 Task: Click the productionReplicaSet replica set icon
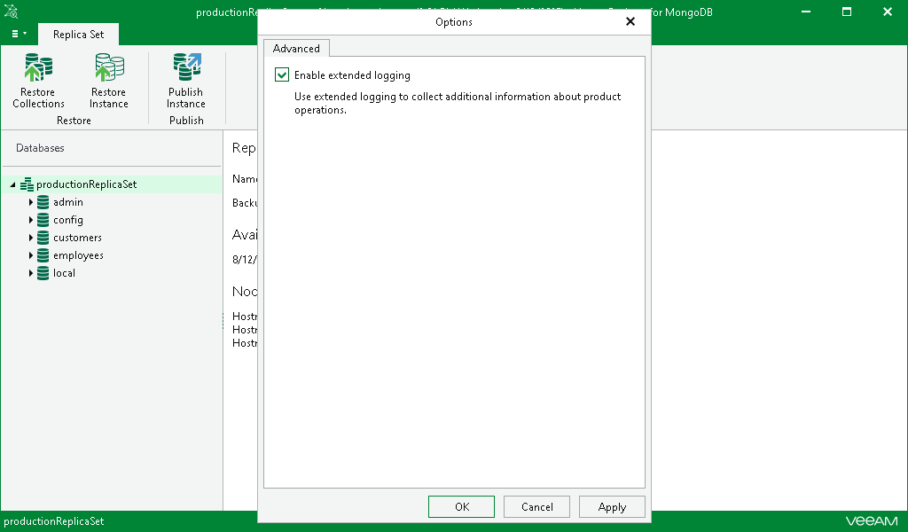point(27,184)
